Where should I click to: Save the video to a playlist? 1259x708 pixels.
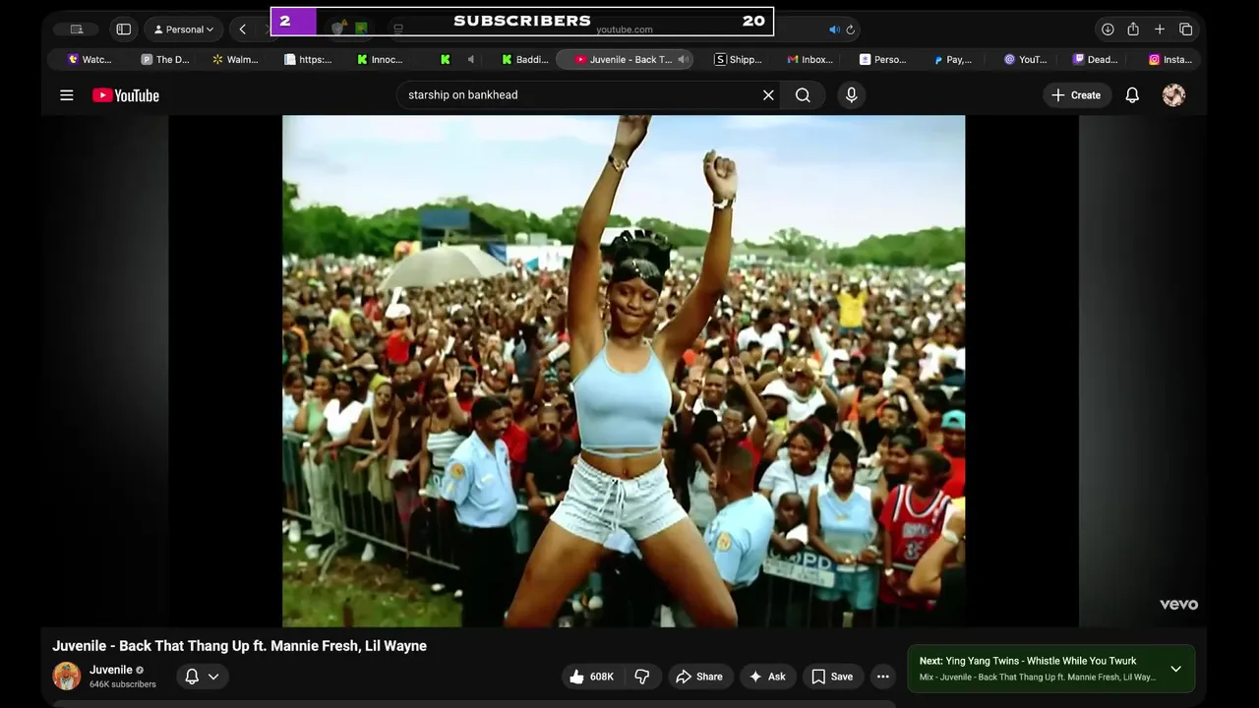pyautogui.click(x=832, y=677)
